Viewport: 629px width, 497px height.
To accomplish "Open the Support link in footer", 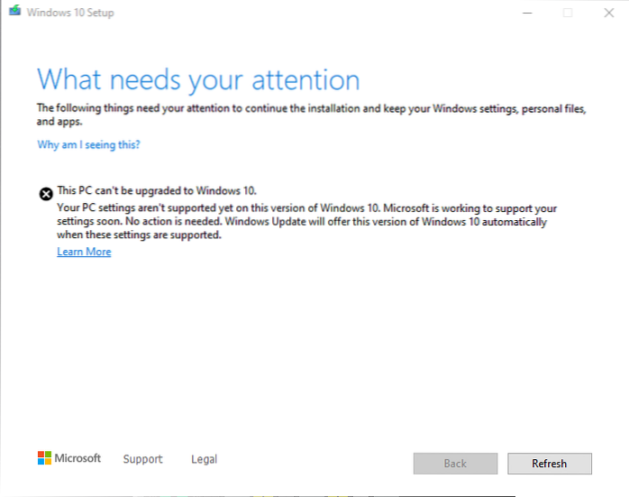I will pos(142,459).
